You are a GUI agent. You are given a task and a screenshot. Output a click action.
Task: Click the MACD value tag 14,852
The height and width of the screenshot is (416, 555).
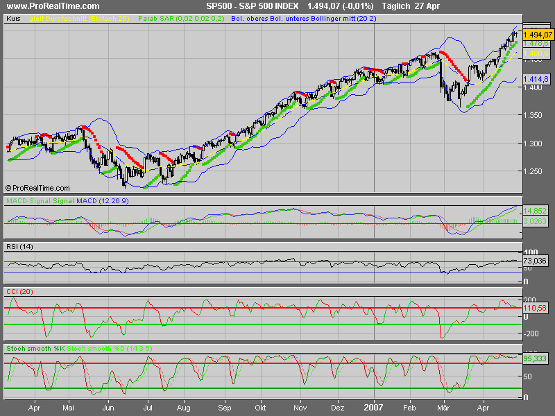535,211
